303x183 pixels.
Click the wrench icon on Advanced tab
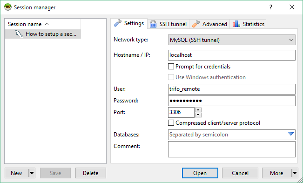point(196,24)
